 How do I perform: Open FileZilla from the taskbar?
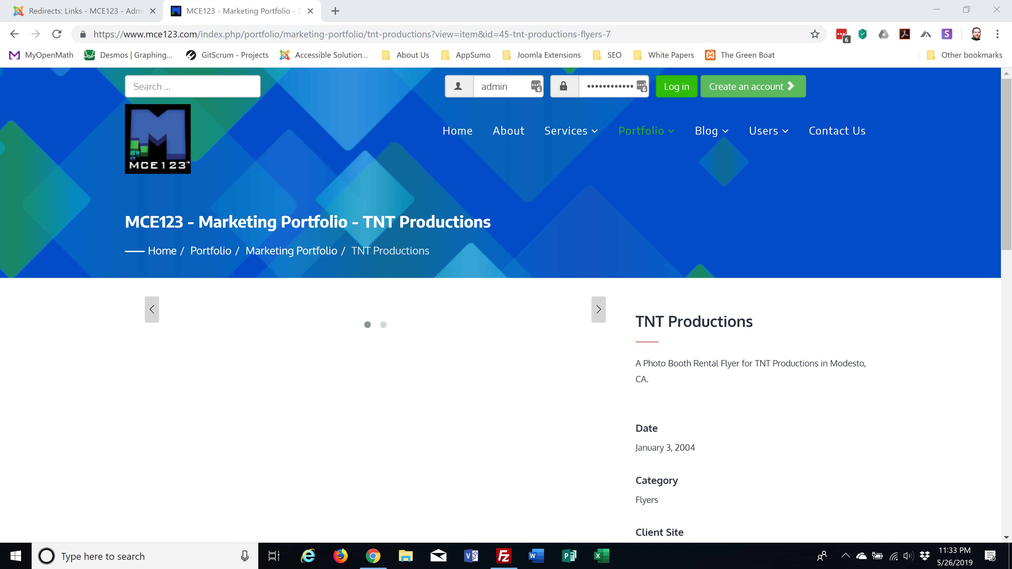coord(504,556)
